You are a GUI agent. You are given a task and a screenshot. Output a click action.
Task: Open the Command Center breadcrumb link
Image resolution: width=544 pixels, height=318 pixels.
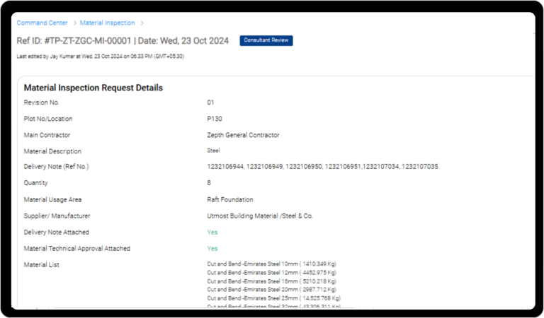click(42, 23)
